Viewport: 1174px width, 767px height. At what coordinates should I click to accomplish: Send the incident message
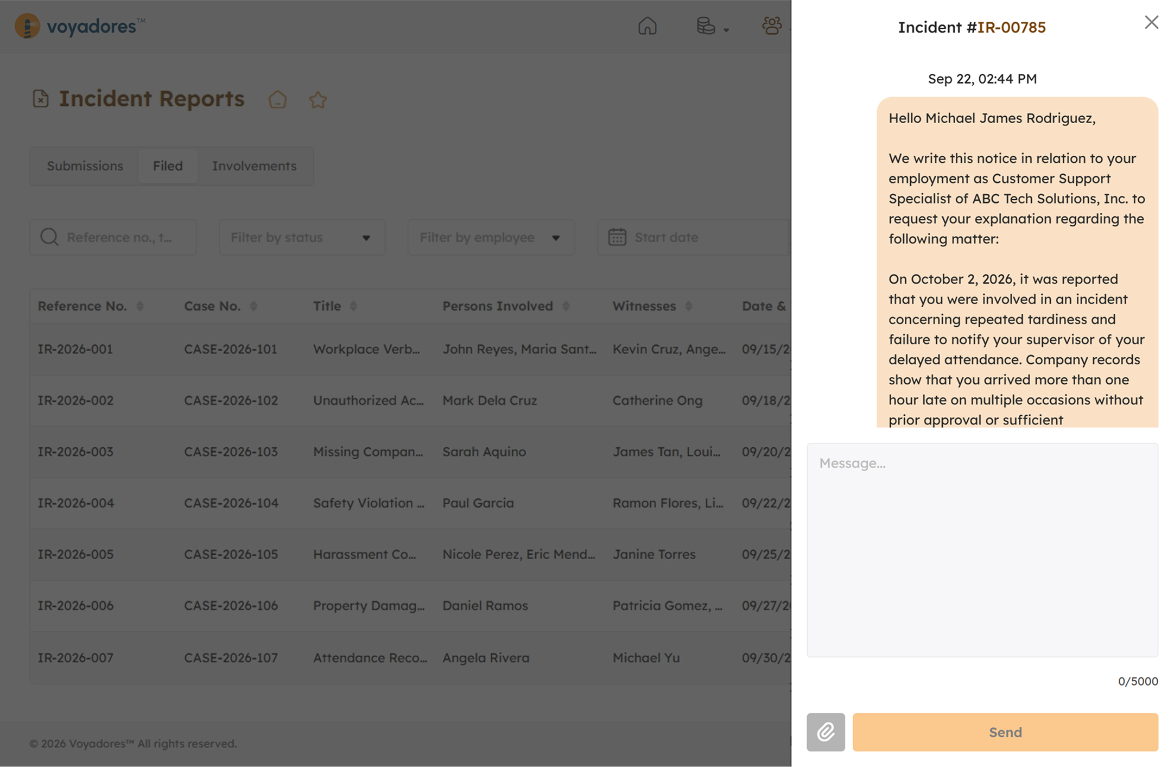point(1005,732)
